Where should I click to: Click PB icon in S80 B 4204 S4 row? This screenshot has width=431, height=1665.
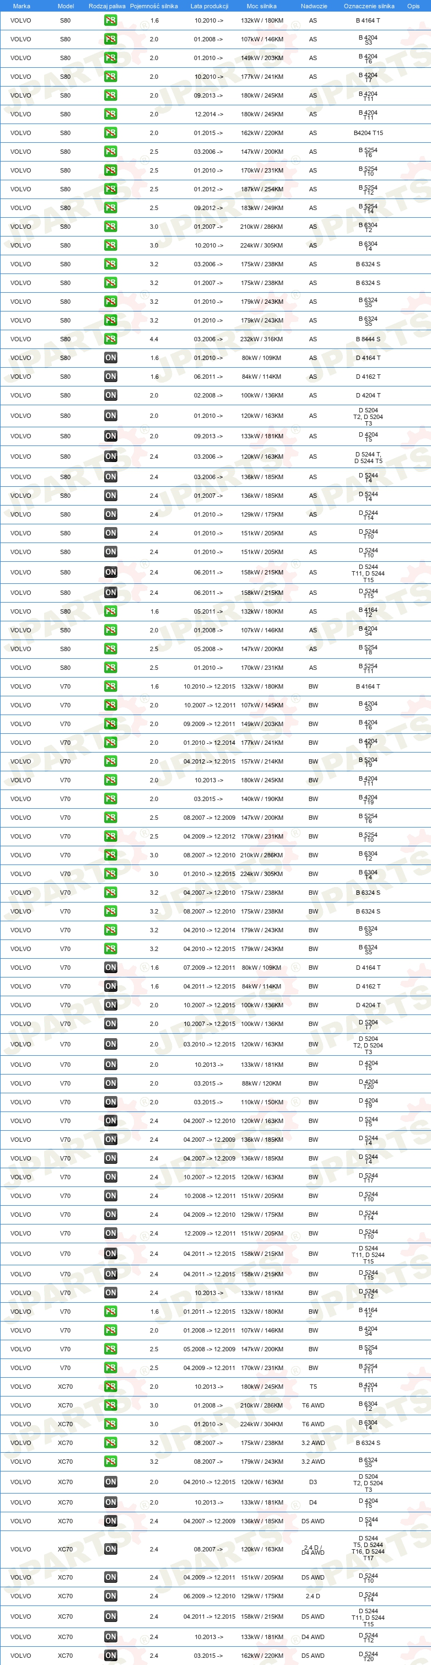click(x=110, y=630)
